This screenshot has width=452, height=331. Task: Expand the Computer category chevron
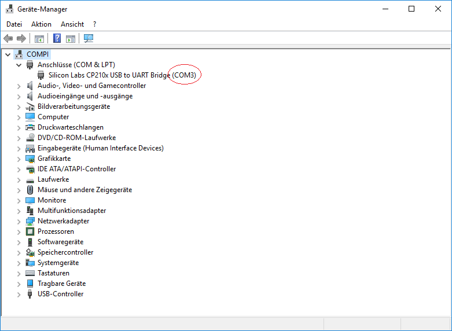point(19,117)
